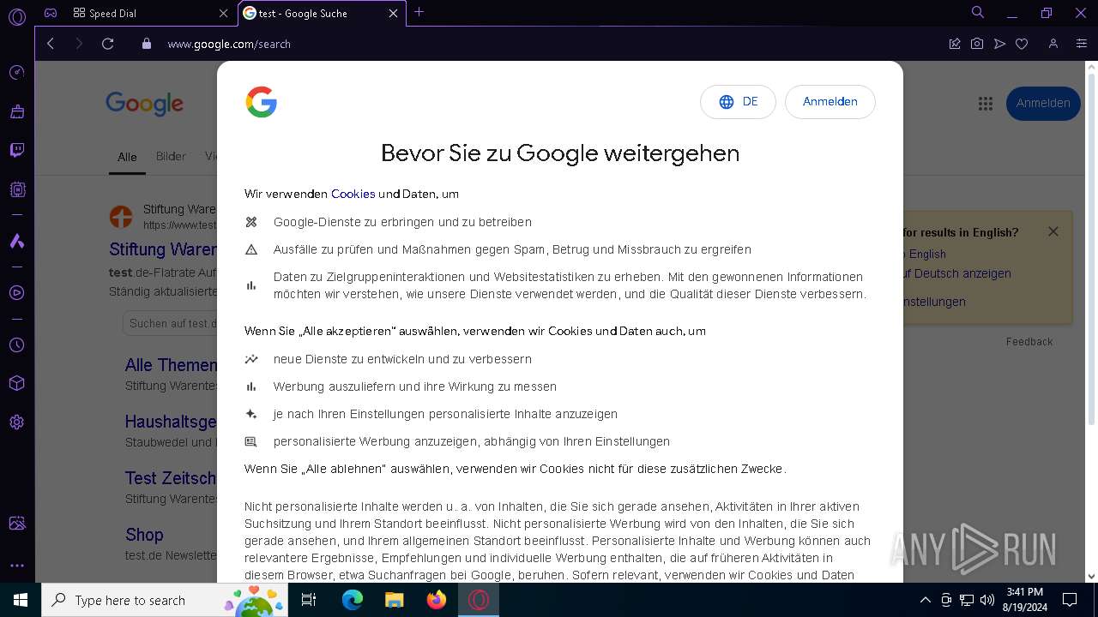
Task: Open the Shop sitelink
Action: (144, 535)
